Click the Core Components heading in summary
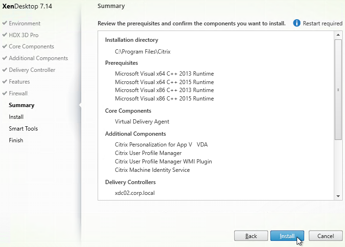Screen dimensions: 345x247 128,111
